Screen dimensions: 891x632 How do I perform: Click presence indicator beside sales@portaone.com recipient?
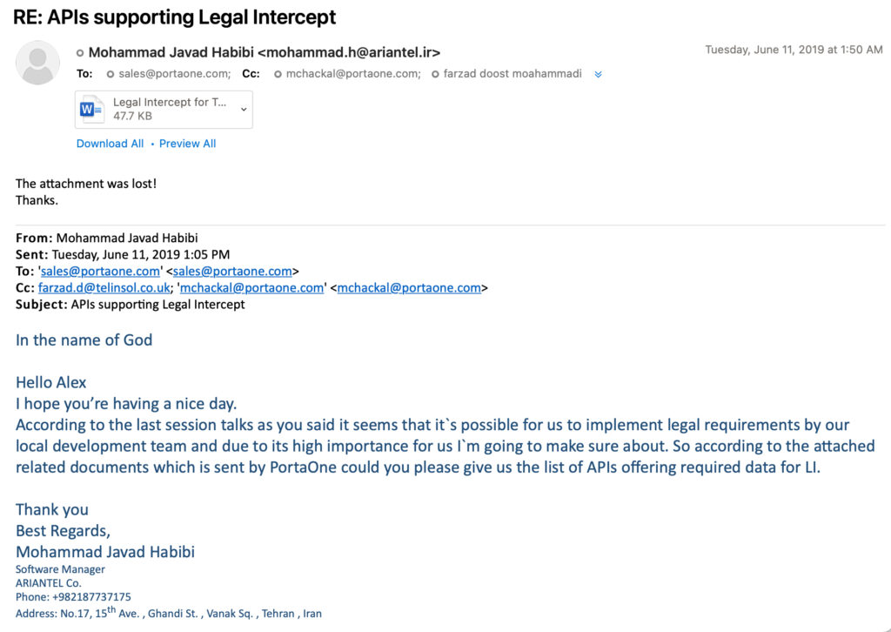click(x=111, y=74)
